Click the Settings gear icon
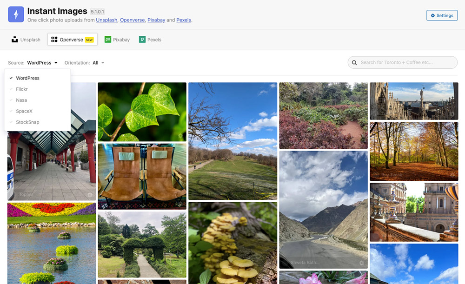 click(x=432, y=15)
